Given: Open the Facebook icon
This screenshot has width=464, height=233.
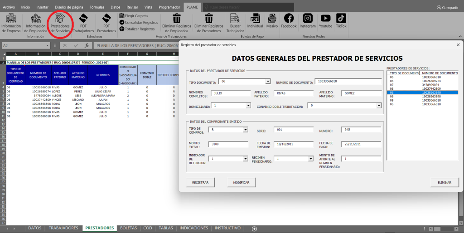Looking at the screenshot, I should click(x=289, y=18).
